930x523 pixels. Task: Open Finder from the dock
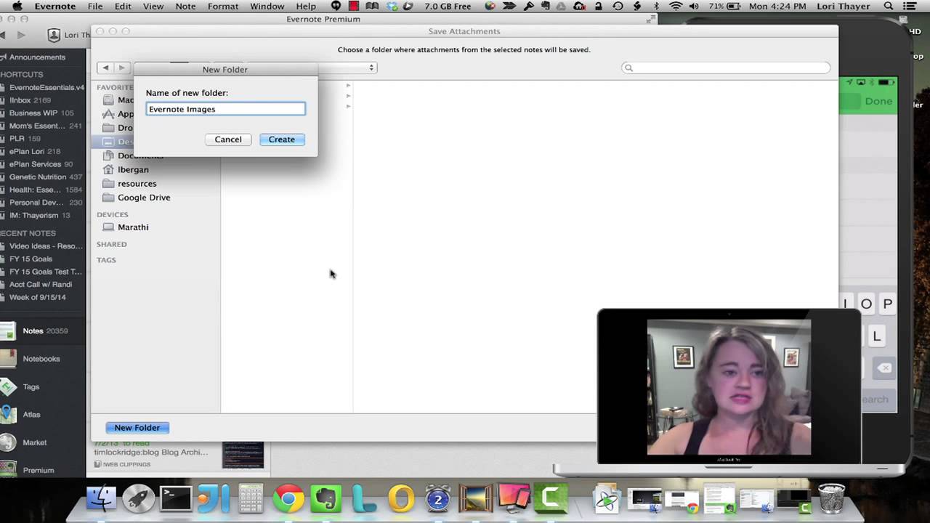[101, 499]
